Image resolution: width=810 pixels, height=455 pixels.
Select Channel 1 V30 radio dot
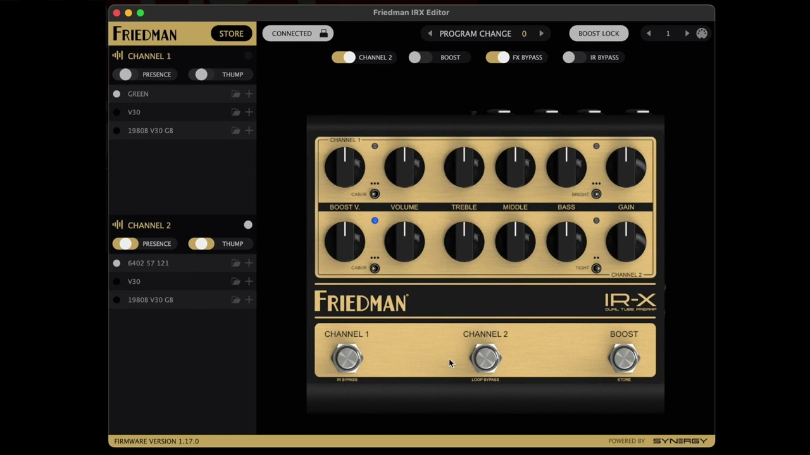(116, 112)
